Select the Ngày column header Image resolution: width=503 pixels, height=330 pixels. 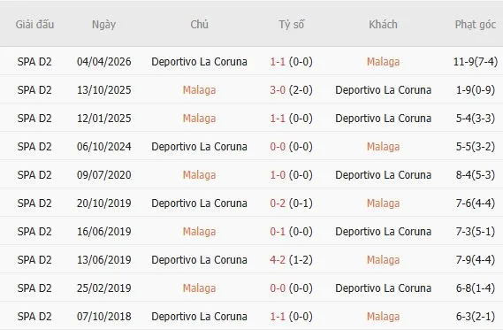(103, 25)
